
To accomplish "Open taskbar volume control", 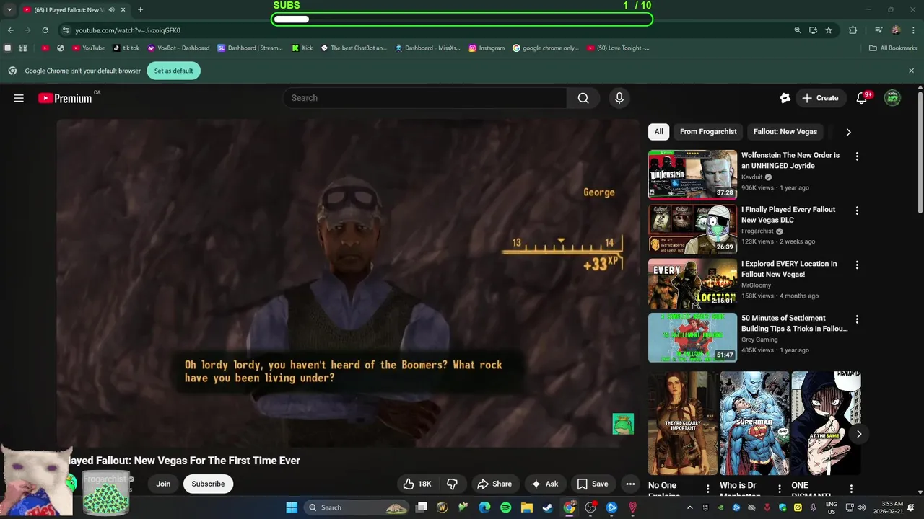I will (x=863, y=507).
